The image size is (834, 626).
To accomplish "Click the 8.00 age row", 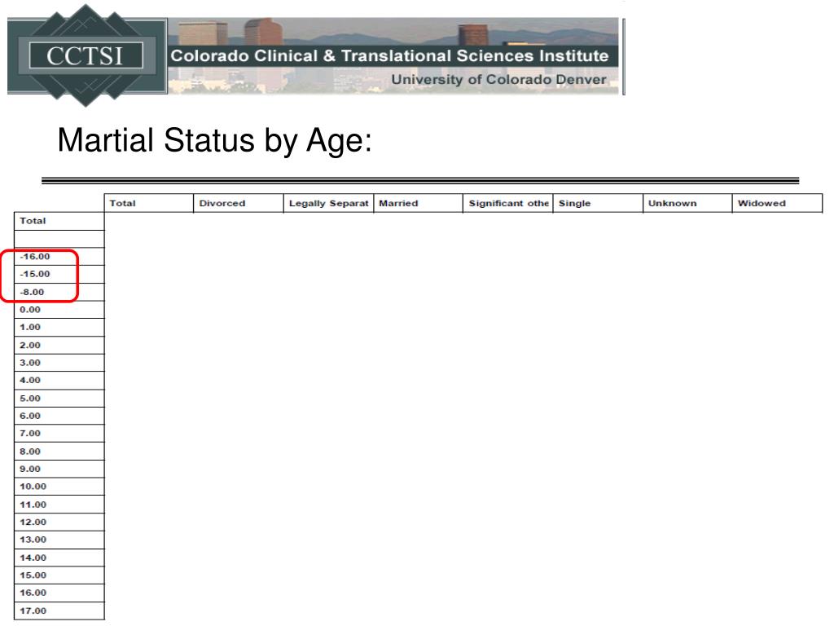I will click(59, 452).
